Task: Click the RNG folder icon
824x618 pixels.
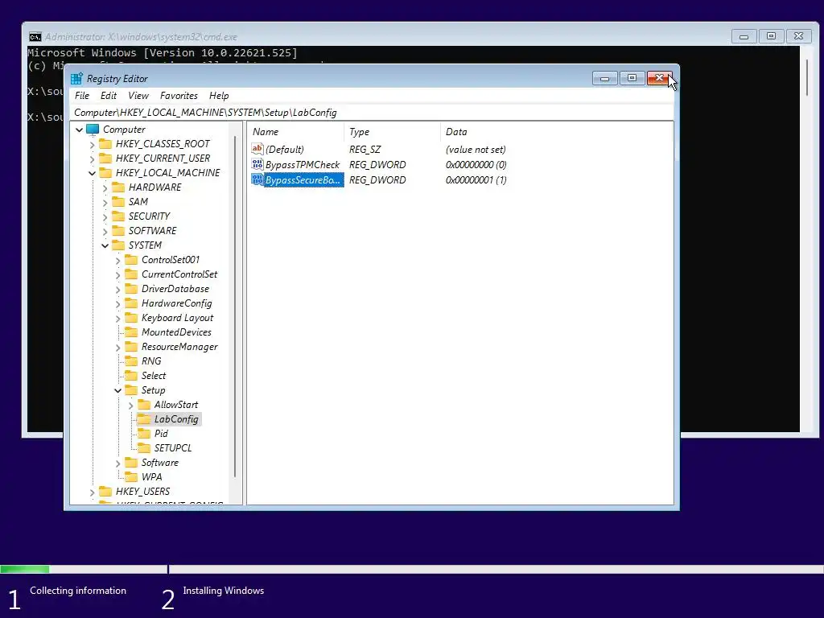Action: pos(131,361)
